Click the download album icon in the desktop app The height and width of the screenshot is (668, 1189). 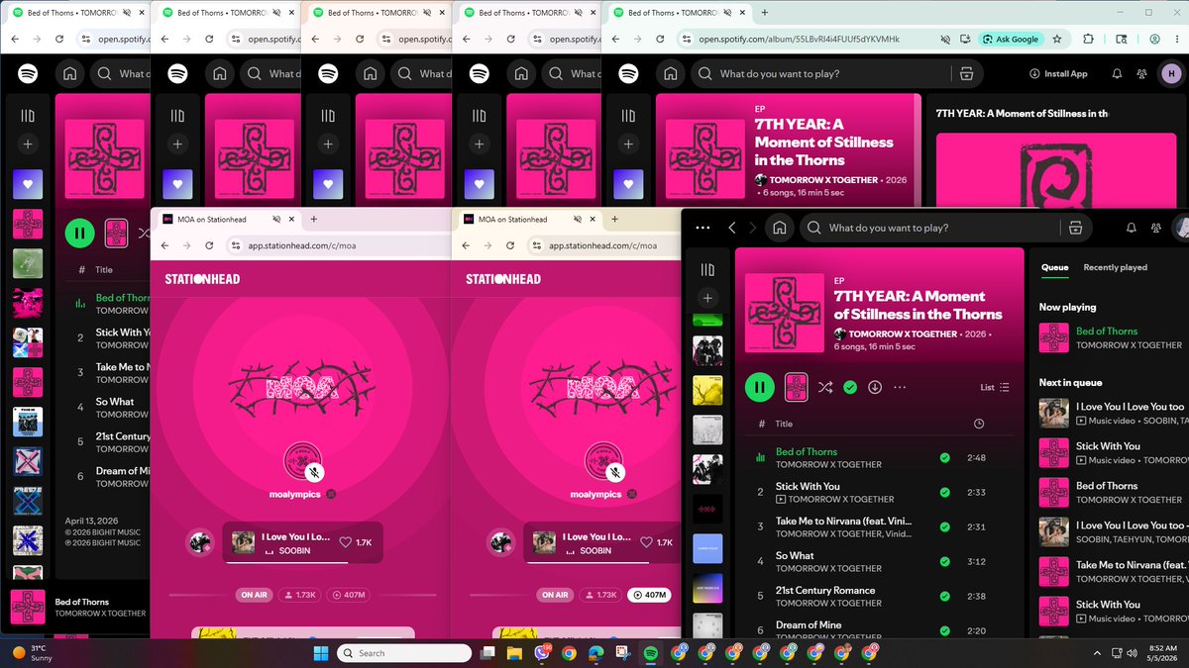pos(875,387)
